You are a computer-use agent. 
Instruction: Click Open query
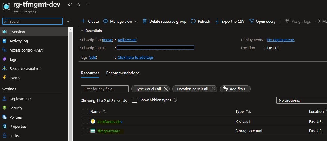(x=262, y=21)
